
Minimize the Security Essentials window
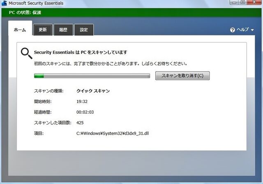tap(235, 2)
